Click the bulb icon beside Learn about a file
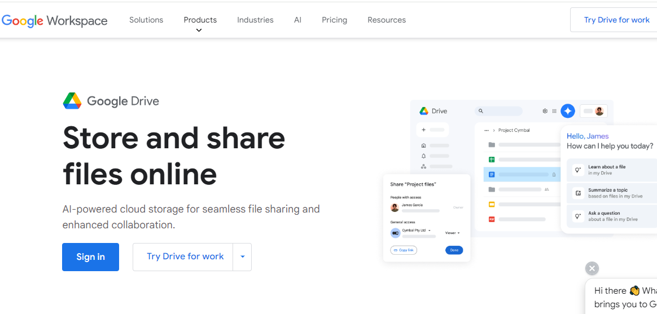 point(578,170)
